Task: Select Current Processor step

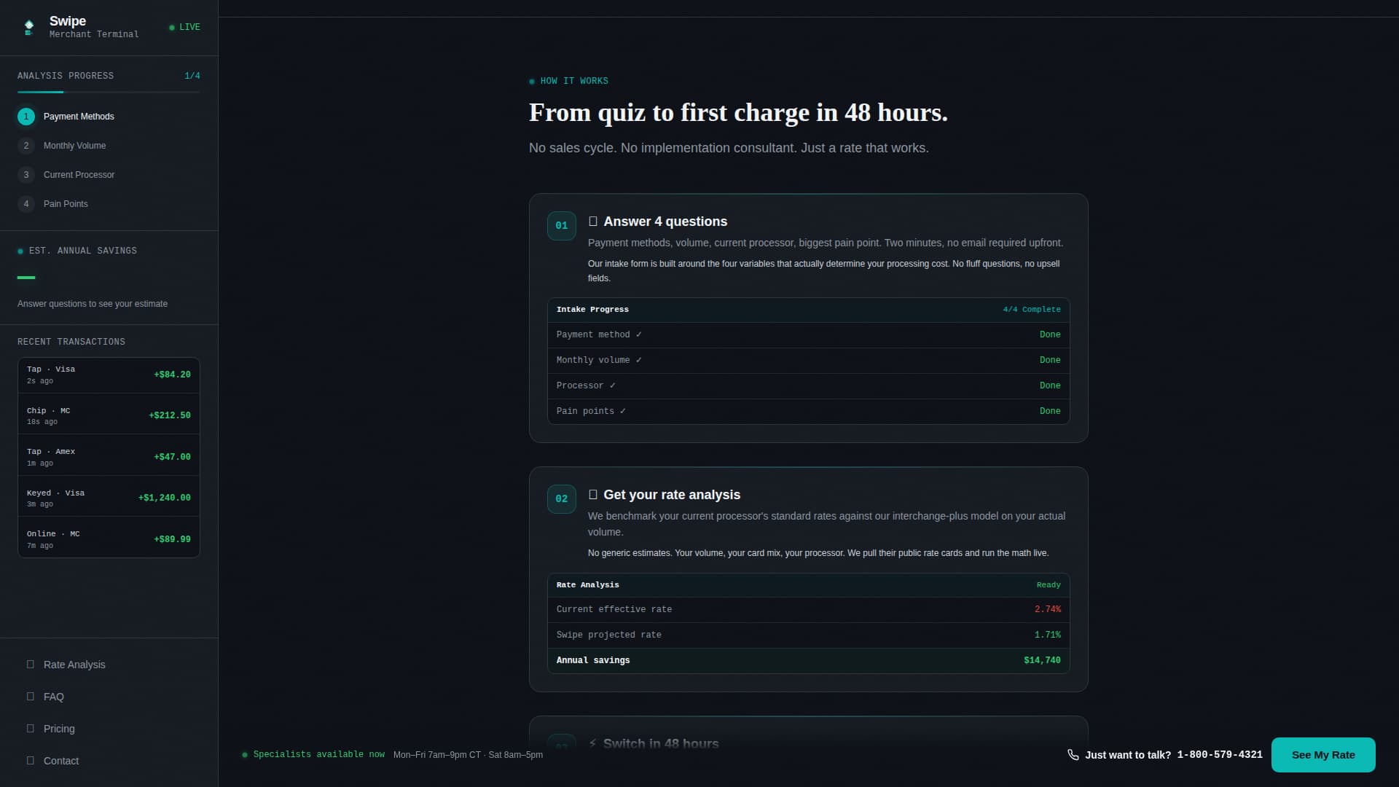Action: click(109, 175)
